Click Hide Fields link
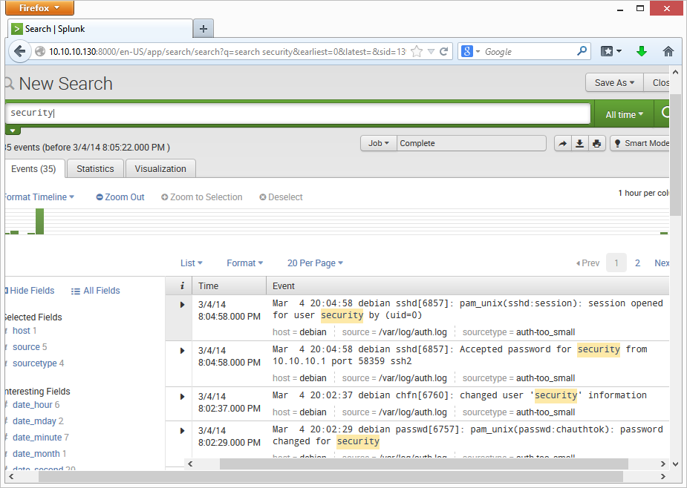The width and height of the screenshot is (687, 488). 30,291
